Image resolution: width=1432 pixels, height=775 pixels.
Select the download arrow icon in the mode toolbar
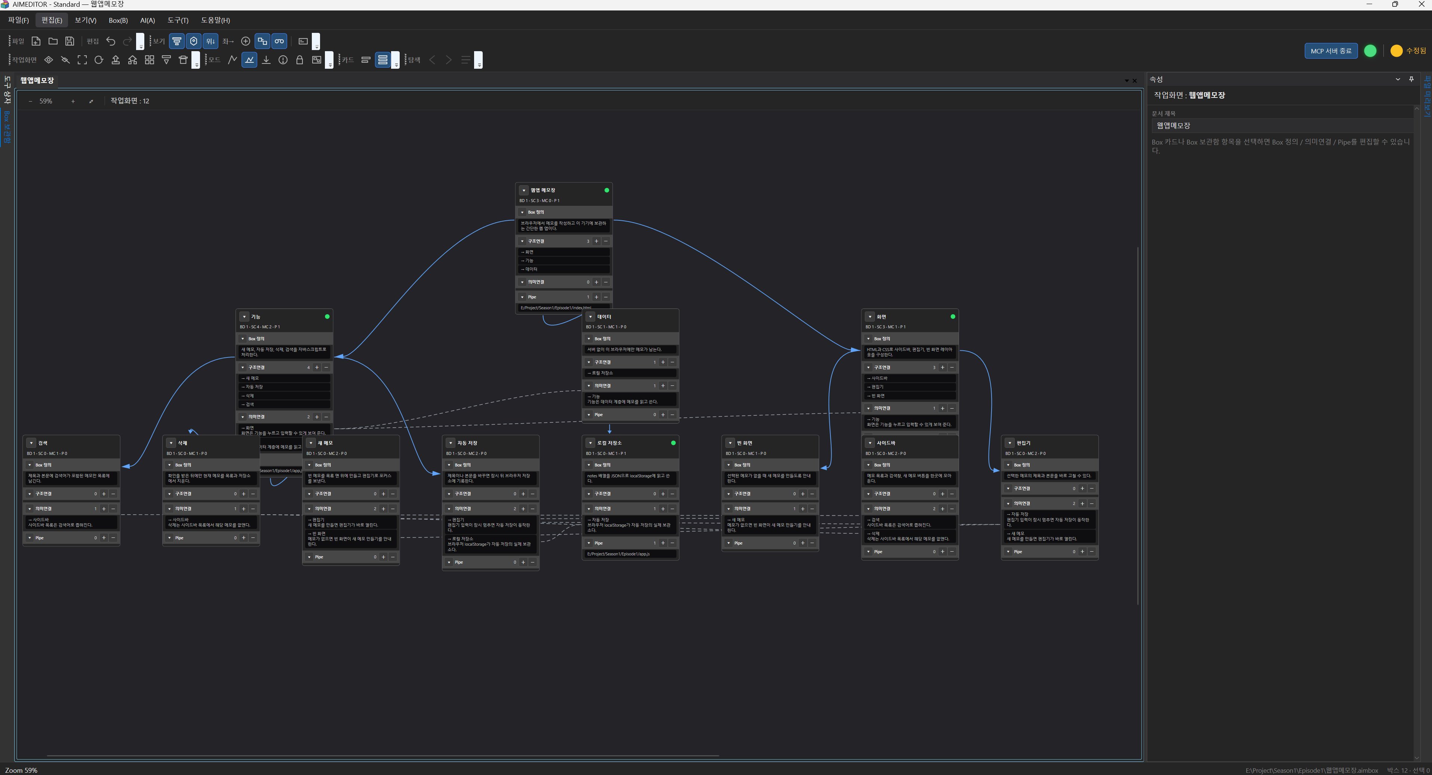click(266, 60)
